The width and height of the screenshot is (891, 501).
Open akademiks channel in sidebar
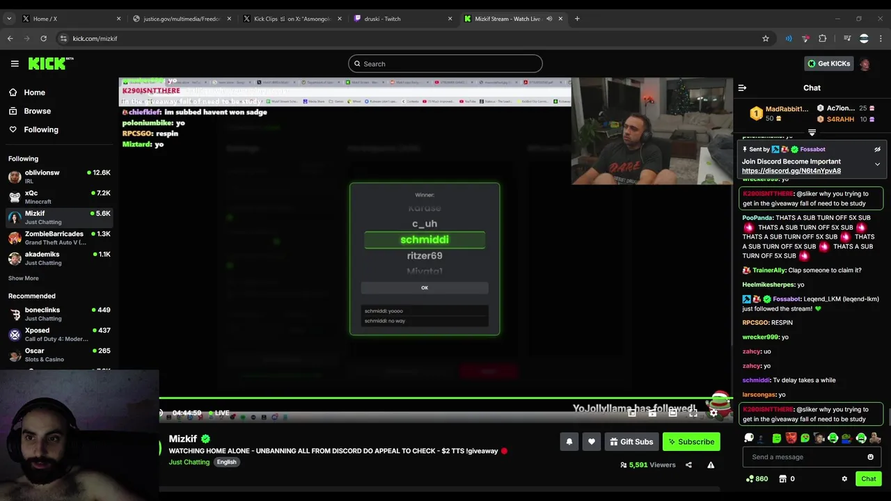click(x=59, y=258)
